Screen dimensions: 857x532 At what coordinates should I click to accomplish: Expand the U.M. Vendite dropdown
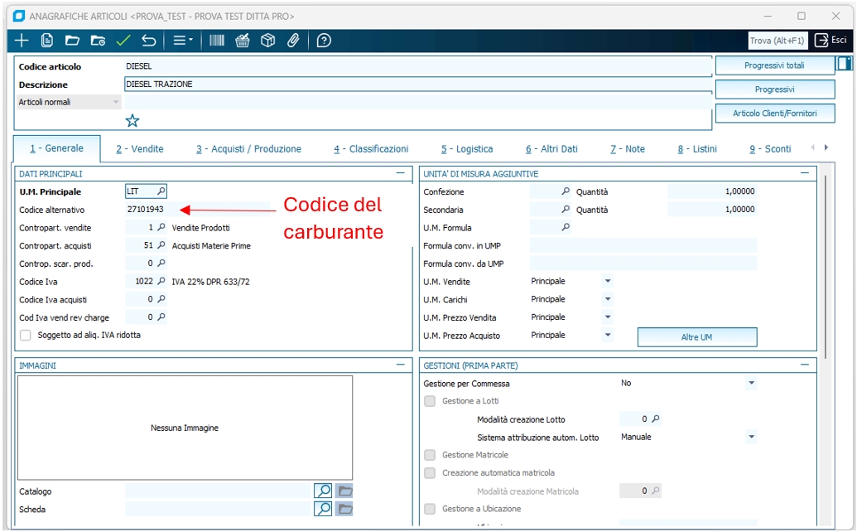coord(608,282)
